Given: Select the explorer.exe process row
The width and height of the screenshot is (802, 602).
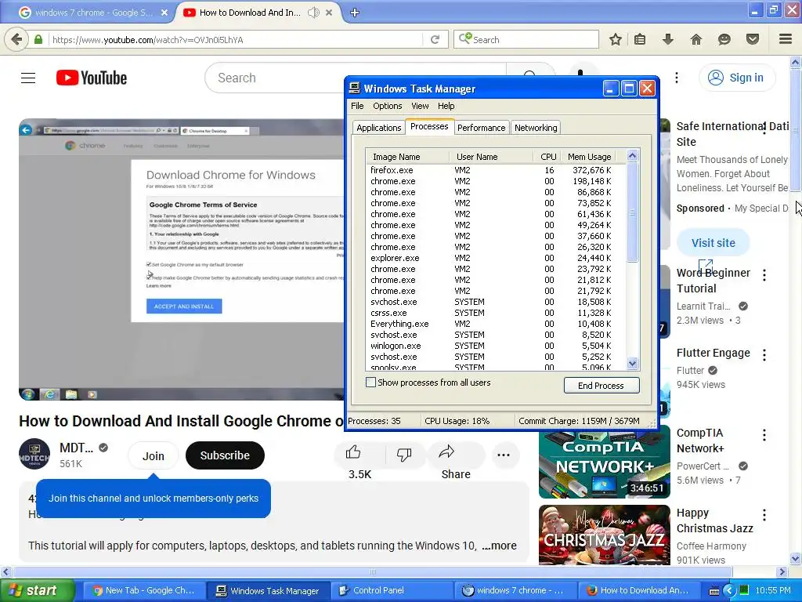Looking at the screenshot, I should [496, 258].
